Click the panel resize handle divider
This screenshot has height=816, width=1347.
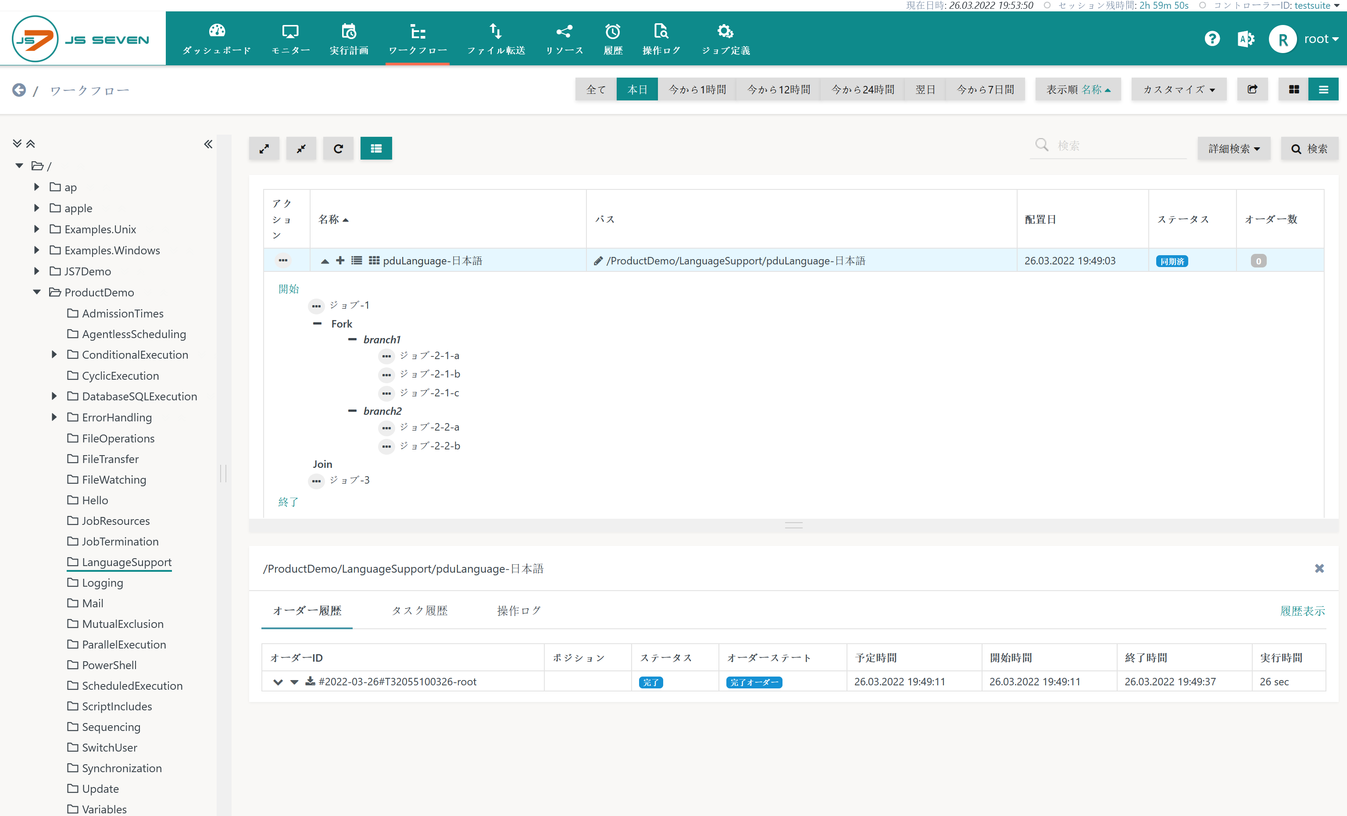pyautogui.click(x=794, y=525)
